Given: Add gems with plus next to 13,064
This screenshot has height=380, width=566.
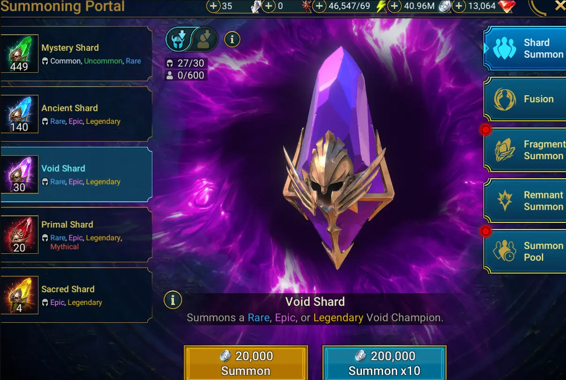Looking at the screenshot, I should [x=459, y=7].
